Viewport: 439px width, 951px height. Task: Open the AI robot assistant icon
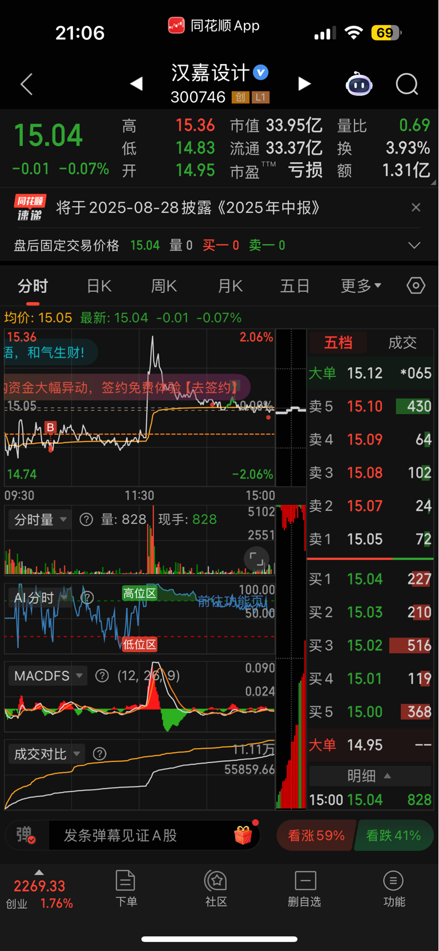pyautogui.click(x=359, y=85)
